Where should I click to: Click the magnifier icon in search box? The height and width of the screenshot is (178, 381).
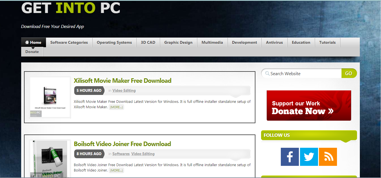267,73
